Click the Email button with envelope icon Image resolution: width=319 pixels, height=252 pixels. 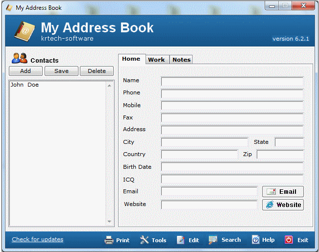point(283,192)
